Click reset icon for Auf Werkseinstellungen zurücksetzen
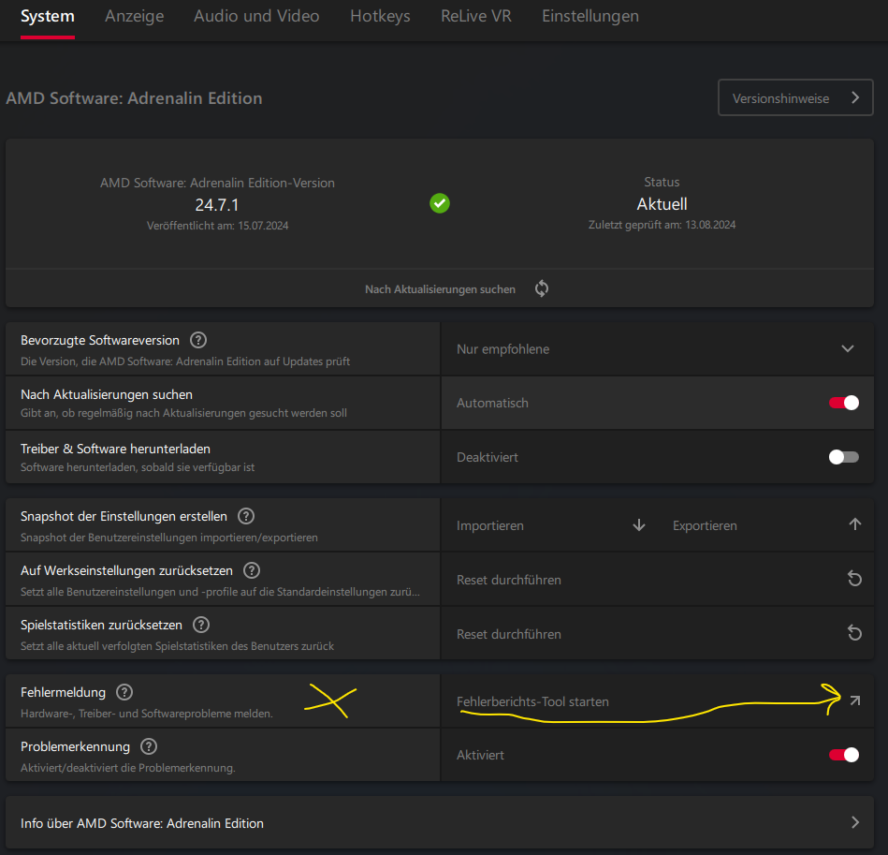The image size is (888, 855). [x=854, y=579]
